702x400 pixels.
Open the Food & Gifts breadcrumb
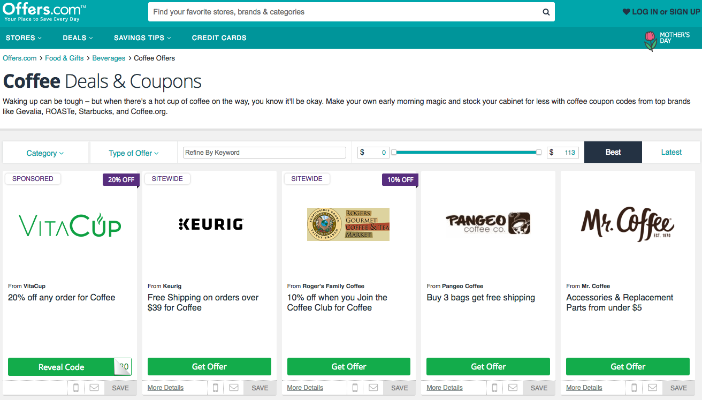click(64, 58)
